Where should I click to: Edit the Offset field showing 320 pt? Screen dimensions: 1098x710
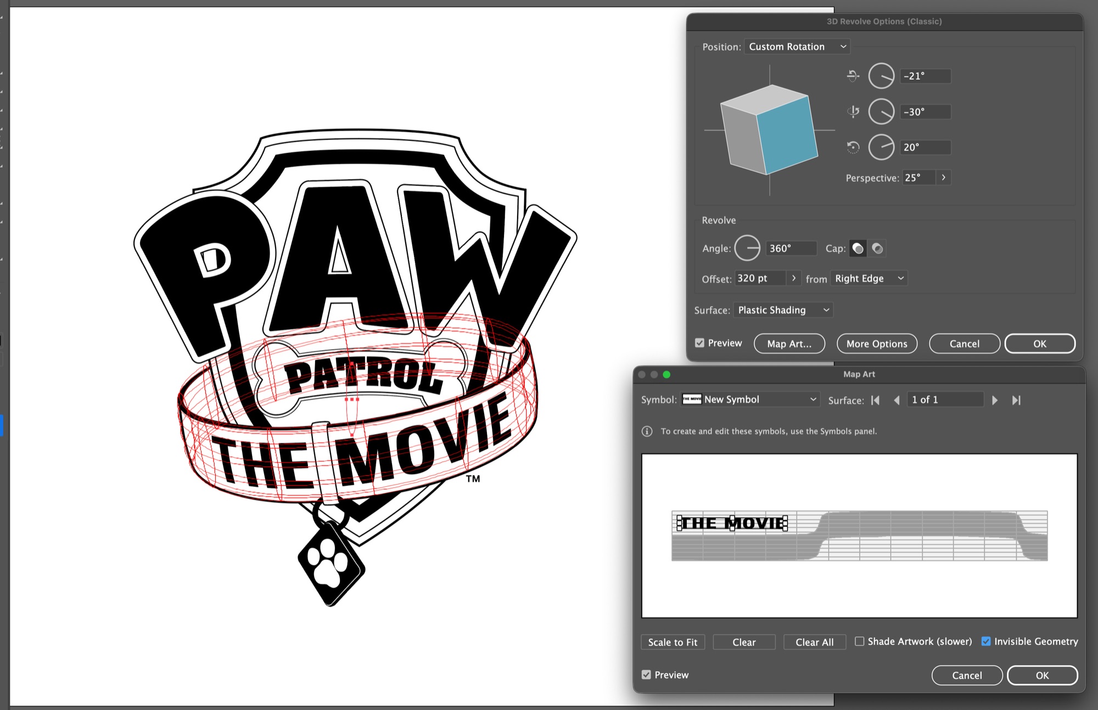[760, 278]
